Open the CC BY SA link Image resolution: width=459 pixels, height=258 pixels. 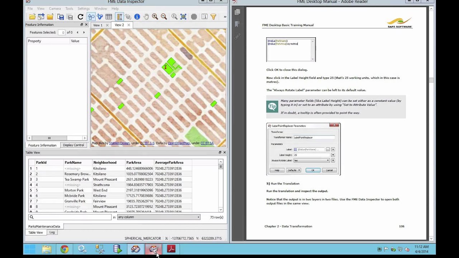tap(207, 143)
